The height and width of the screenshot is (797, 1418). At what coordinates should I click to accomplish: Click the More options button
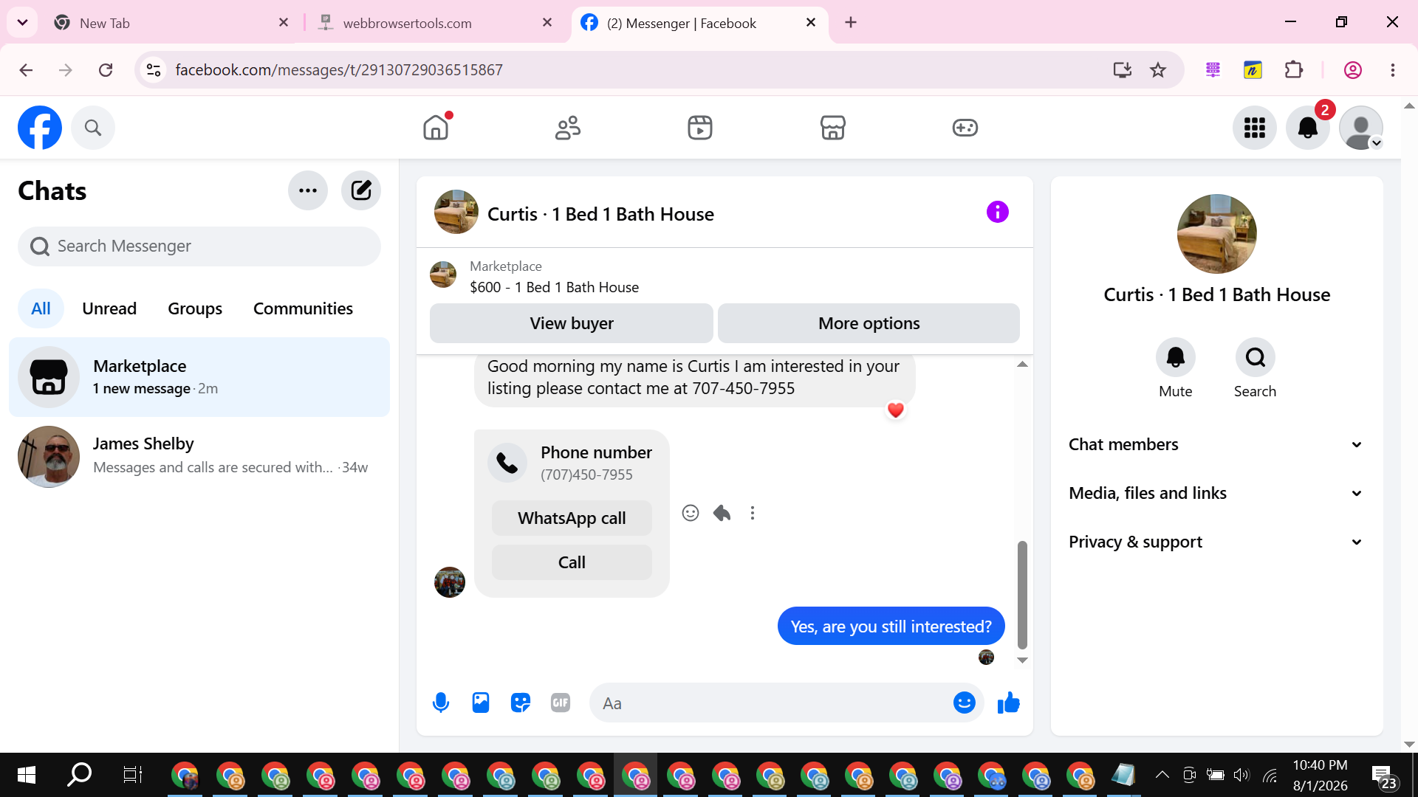click(869, 323)
